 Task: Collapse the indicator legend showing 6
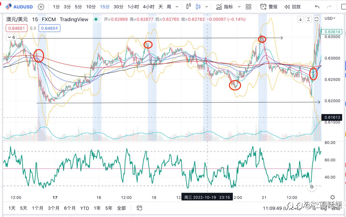click(x=11, y=37)
